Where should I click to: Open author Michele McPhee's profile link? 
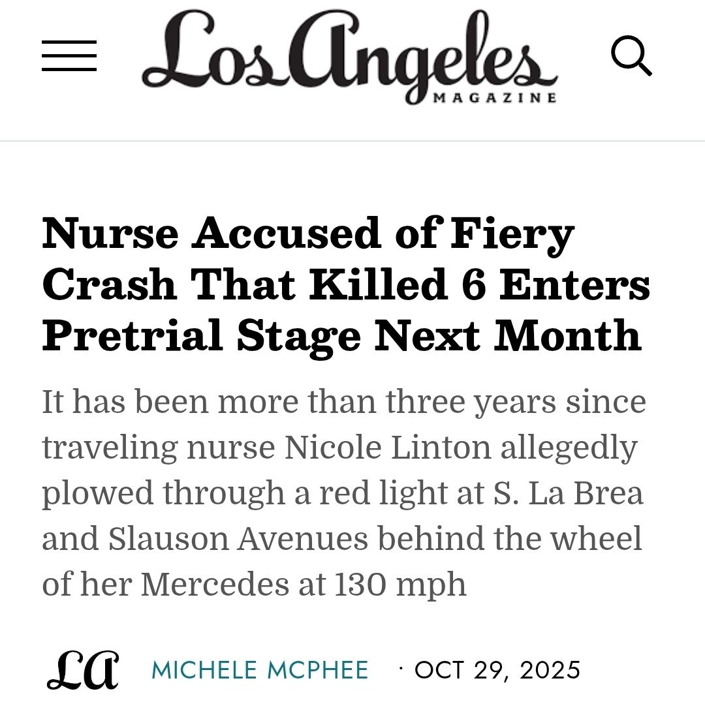pos(260,671)
